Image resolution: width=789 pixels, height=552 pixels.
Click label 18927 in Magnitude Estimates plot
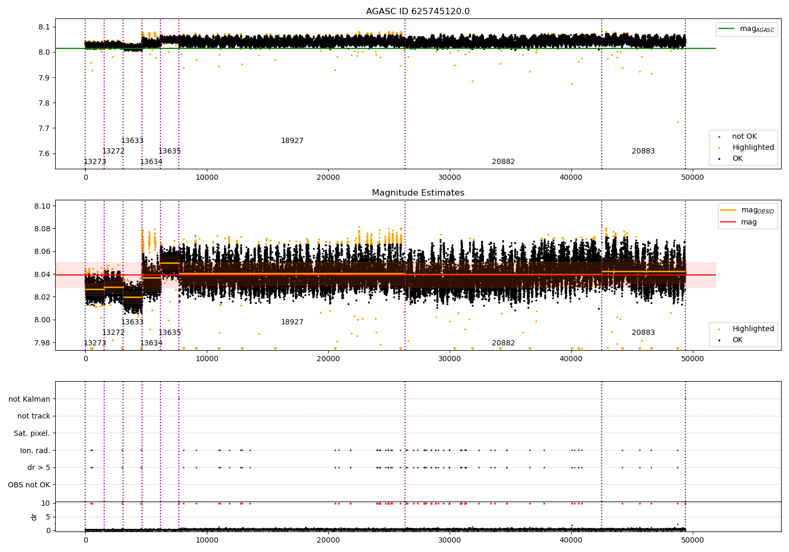(292, 322)
